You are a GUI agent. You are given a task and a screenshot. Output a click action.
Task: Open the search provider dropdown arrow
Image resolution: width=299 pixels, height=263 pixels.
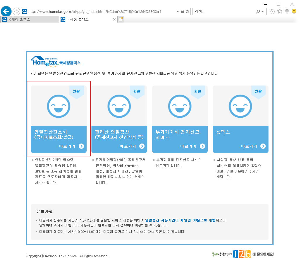point(263,12)
